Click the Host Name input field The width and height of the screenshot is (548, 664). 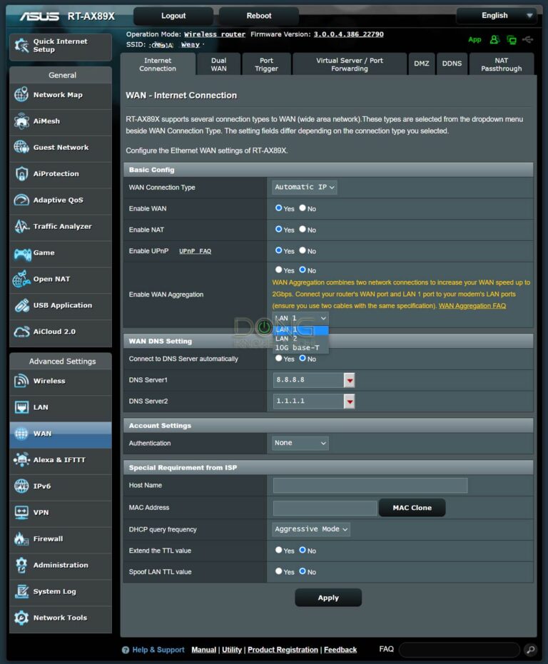(x=370, y=486)
